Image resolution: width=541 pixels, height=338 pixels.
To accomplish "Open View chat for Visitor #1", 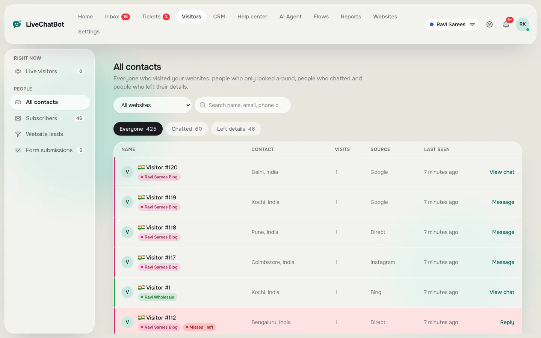I will [x=502, y=292].
